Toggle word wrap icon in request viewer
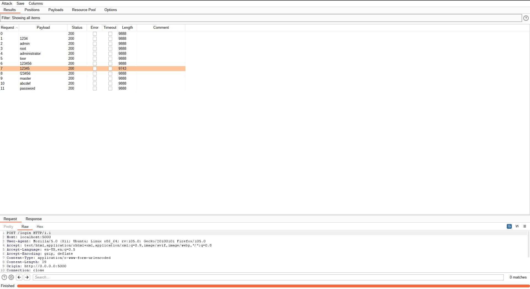The width and height of the screenshot is (530, 289). click(x=509, y=226)
